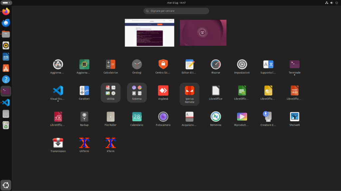Open LibreOffice Math formula app
This screenshot has height=191, width=341.
58,117
